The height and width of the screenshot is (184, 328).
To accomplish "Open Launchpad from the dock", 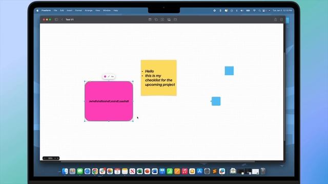I will point(72,171).
